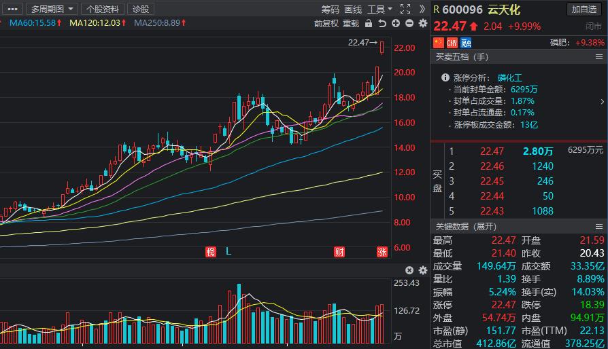Click the undo arrow icon
The width and height of the screenshot is (608, 349).
(382, 23)
